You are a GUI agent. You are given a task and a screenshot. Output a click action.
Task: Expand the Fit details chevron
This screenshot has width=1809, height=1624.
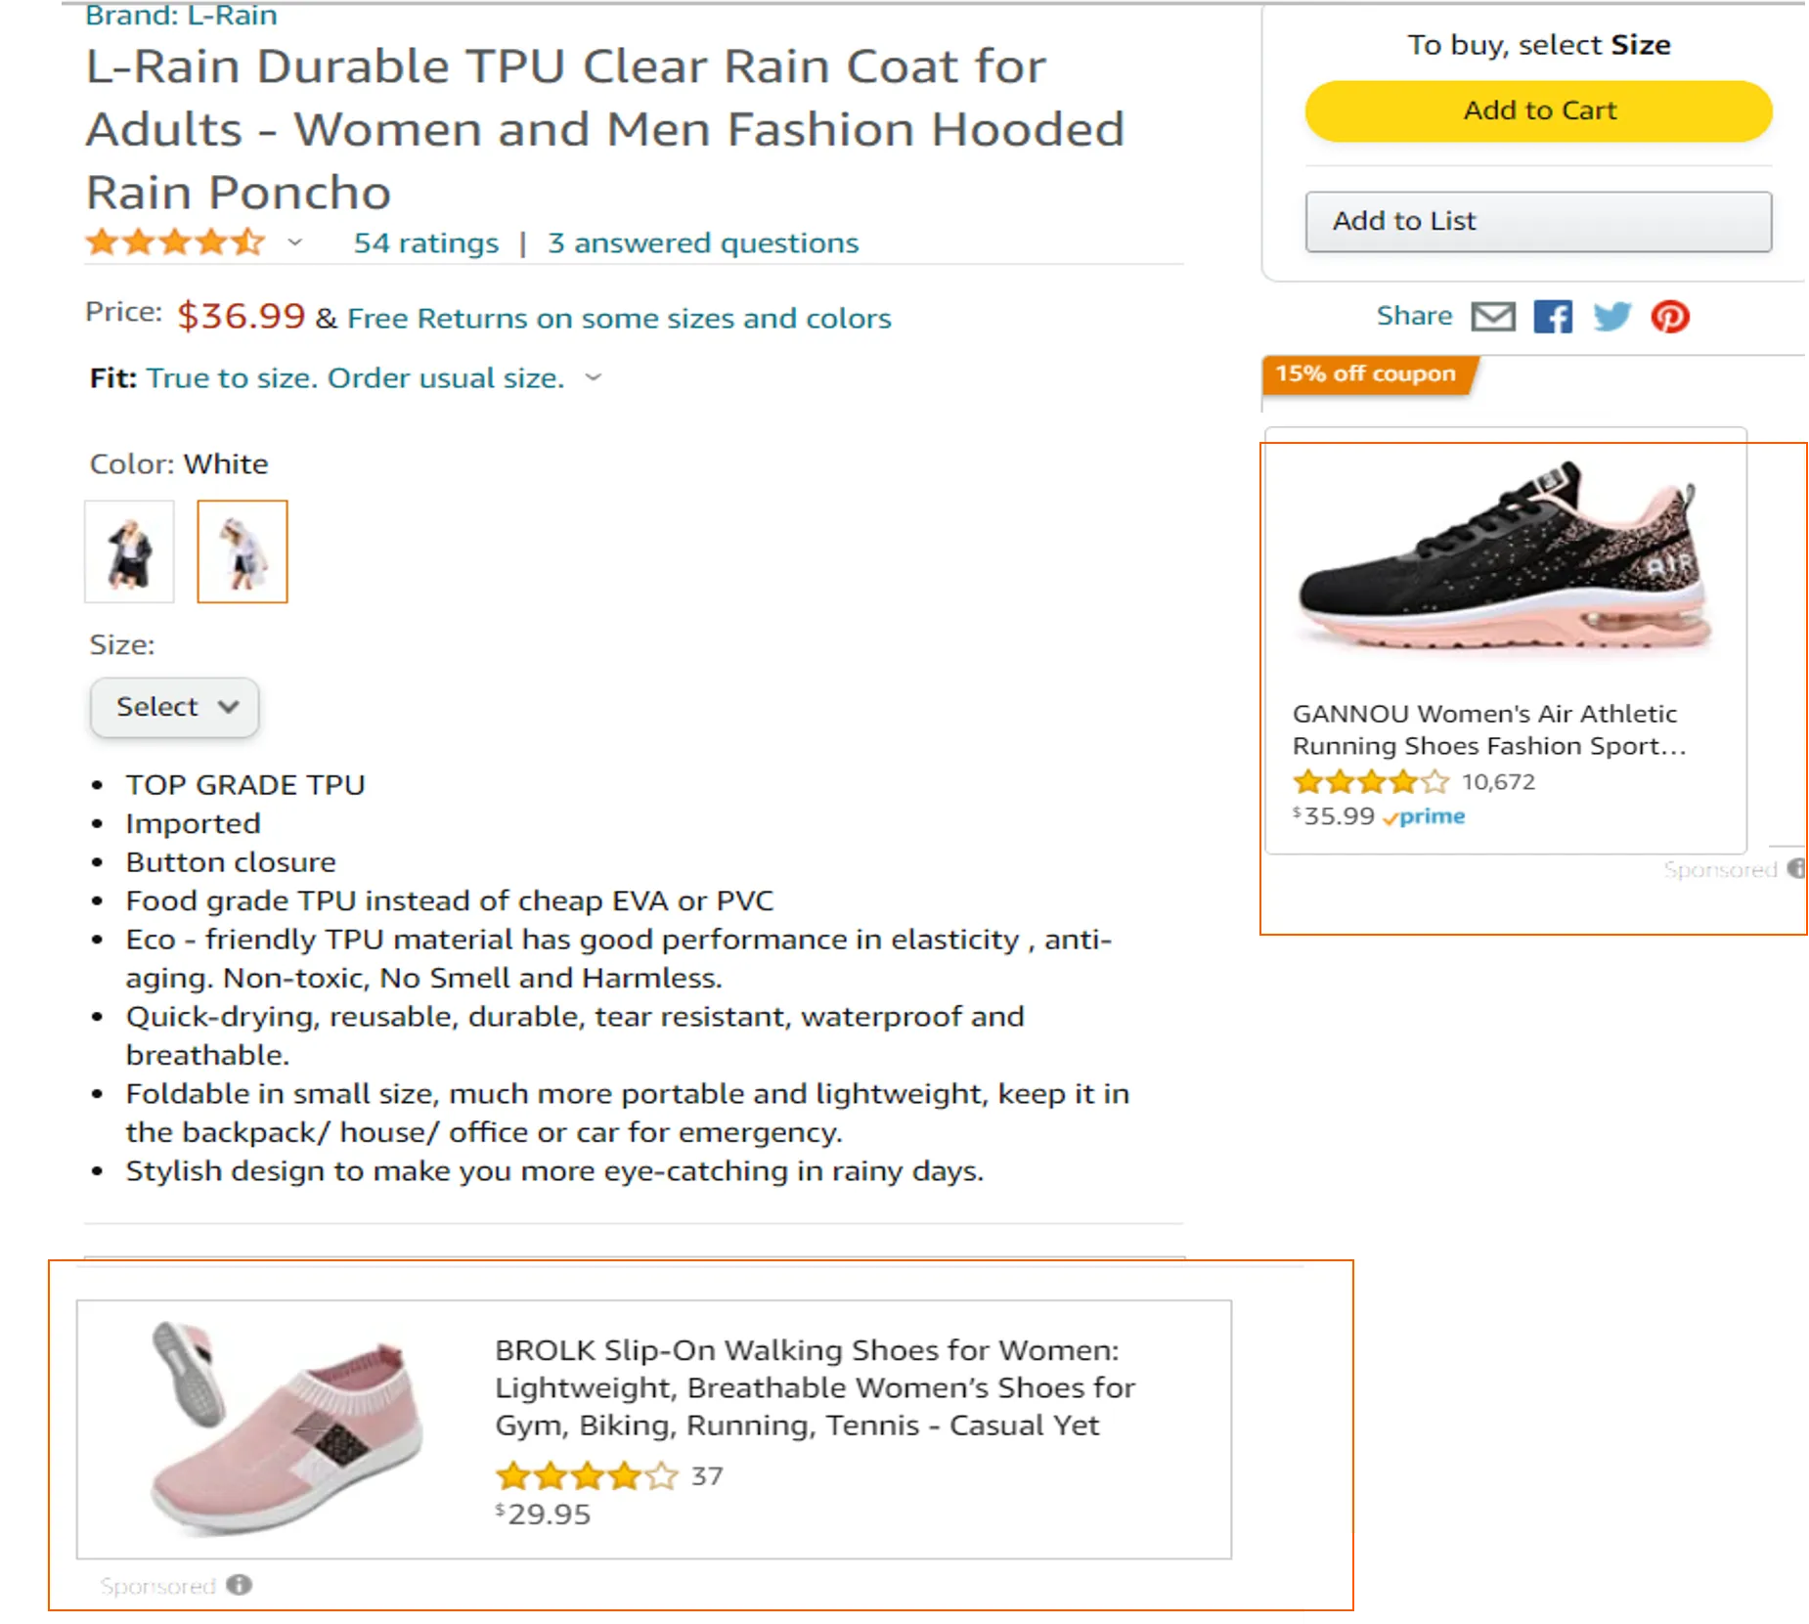pyautogui.click(x=594, y=377)
